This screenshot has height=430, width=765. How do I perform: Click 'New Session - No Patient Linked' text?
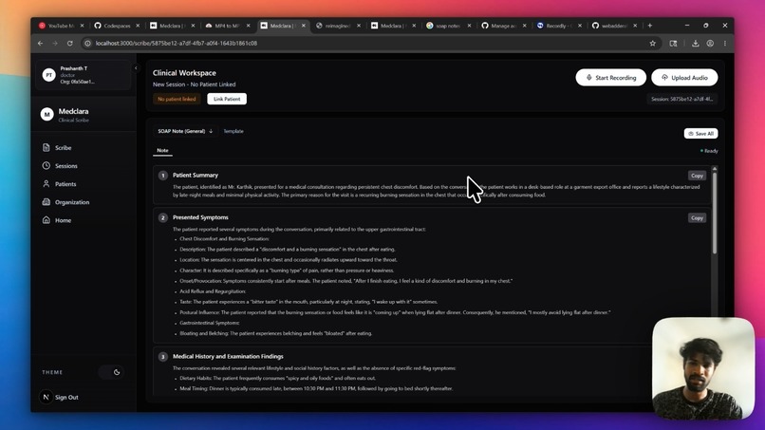coord(195,84)
